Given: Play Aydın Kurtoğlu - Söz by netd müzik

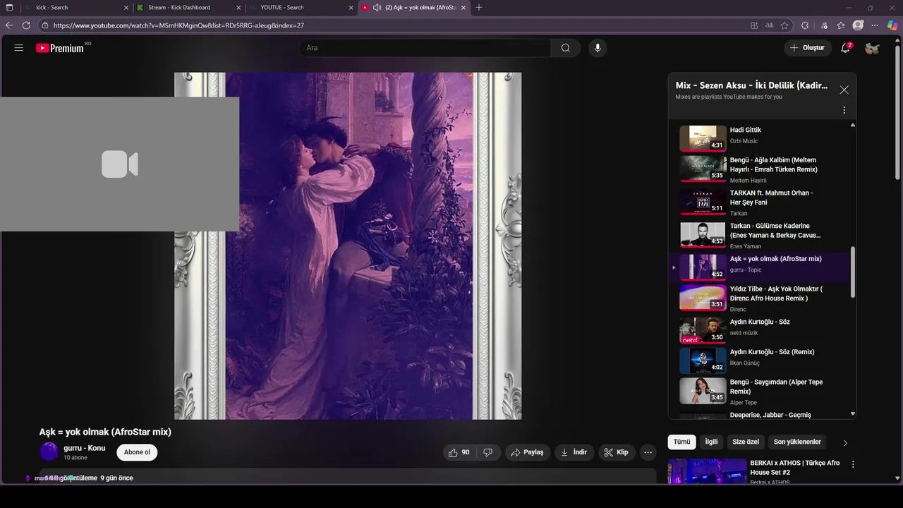Looking at the screenshot, I should pyautogui.click(x=760, y=330).
